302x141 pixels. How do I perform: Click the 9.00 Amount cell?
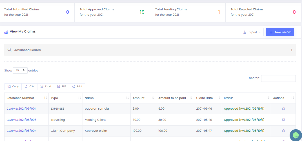coord(136,109)
